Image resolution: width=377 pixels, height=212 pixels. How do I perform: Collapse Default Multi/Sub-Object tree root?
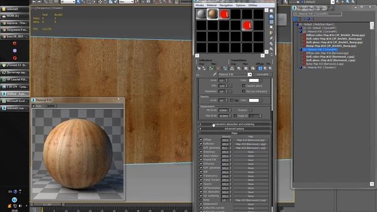[297, 24]
